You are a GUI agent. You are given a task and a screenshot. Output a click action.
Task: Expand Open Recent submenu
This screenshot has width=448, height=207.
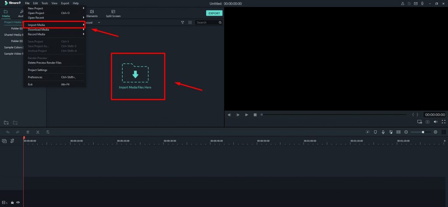[x=54, y=18]
